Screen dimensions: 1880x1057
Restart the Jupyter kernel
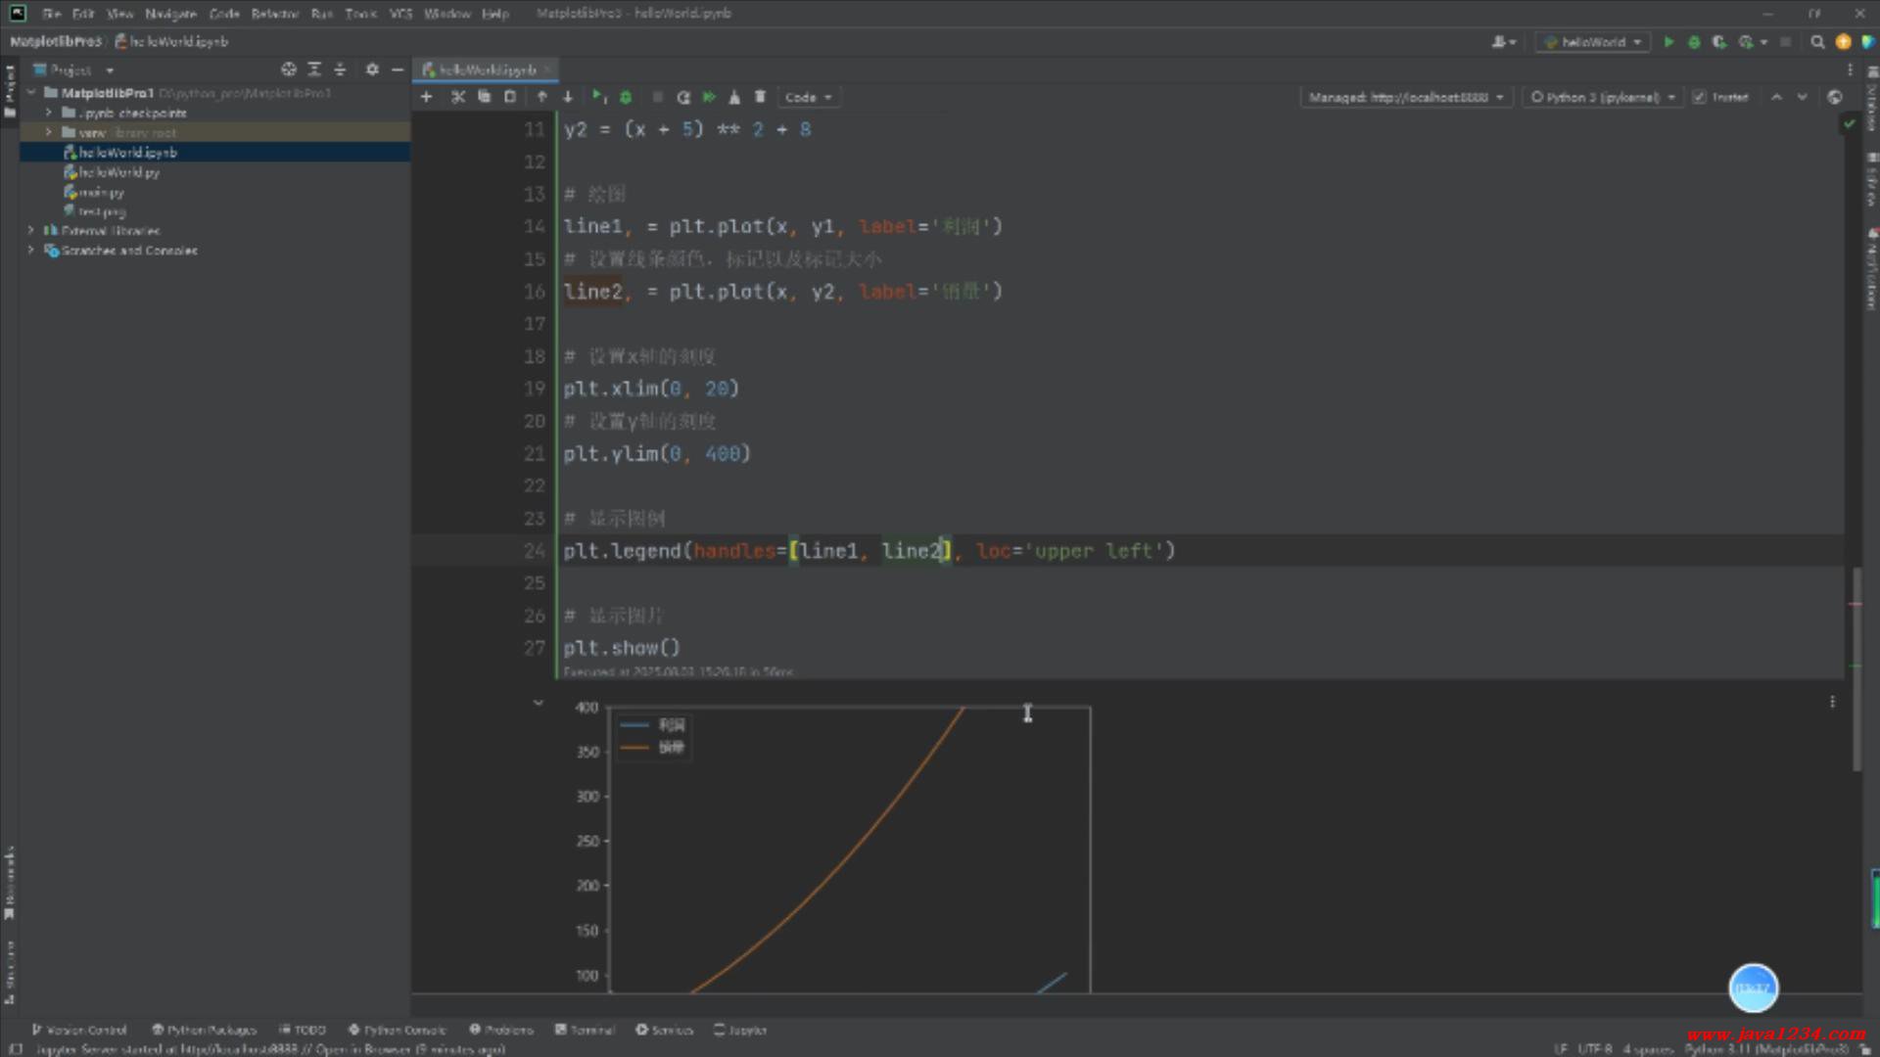(683, 97)
